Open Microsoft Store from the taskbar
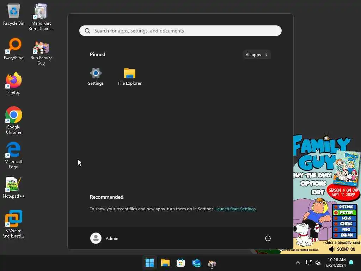This screenshot has width=361, height=271. pos(180,263)
